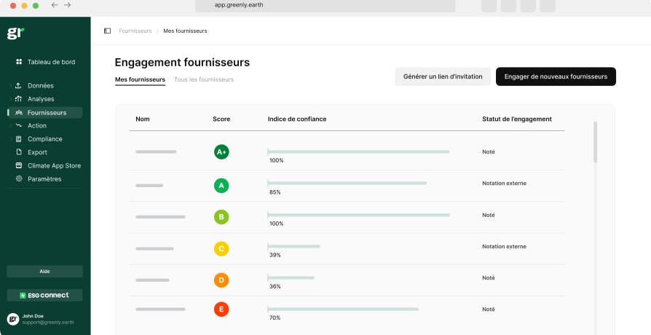Expand the Analyses sidebar section
This screenshot has width=651, height=335.
click(10, 99)
